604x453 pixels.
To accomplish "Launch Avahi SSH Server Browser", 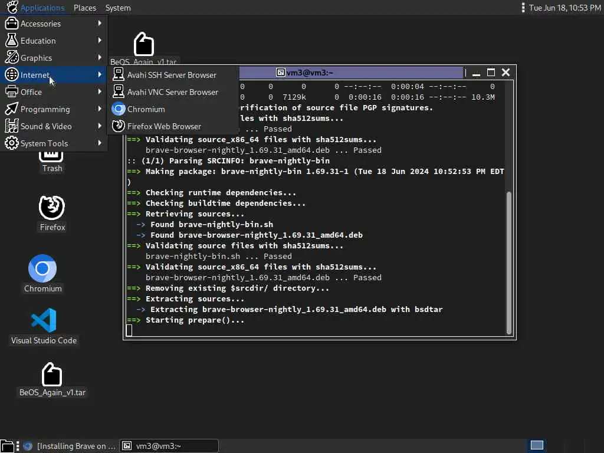I will tap(173, 75).
